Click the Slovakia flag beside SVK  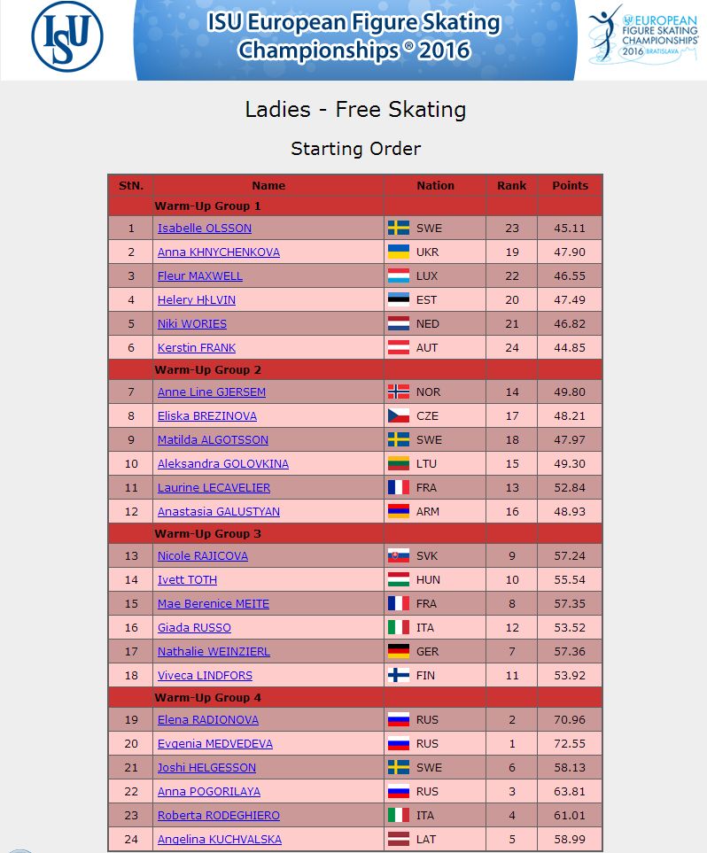399,555
